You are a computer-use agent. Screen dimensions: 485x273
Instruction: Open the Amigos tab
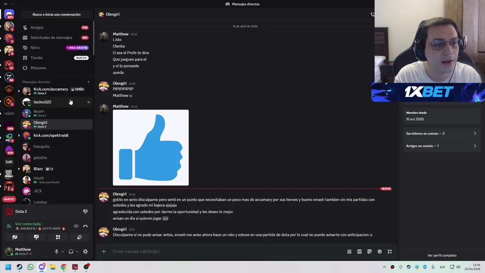coord(56,27)
